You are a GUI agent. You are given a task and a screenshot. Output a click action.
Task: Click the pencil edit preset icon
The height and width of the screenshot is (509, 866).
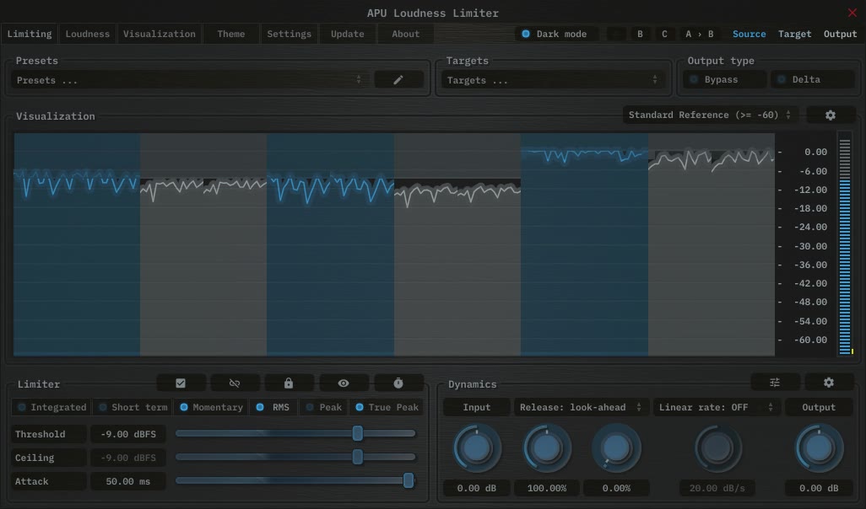(x=398, y=79)
